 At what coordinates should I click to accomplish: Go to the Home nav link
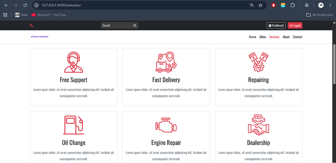(252, 37)
